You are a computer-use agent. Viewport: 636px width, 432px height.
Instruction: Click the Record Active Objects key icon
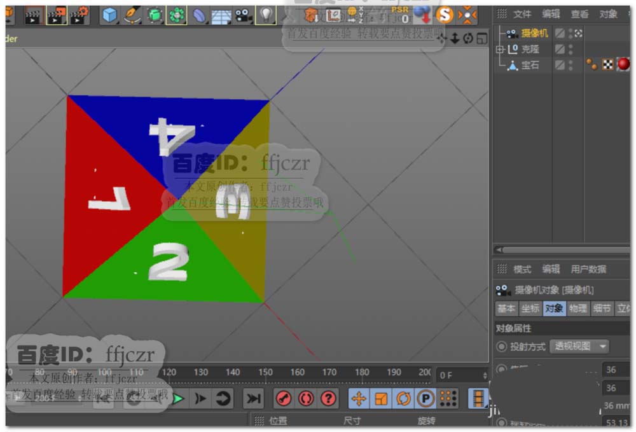pos(284,399)
